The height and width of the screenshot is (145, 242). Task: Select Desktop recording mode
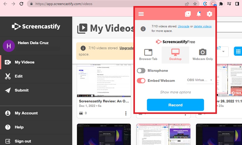pos(175,55)
